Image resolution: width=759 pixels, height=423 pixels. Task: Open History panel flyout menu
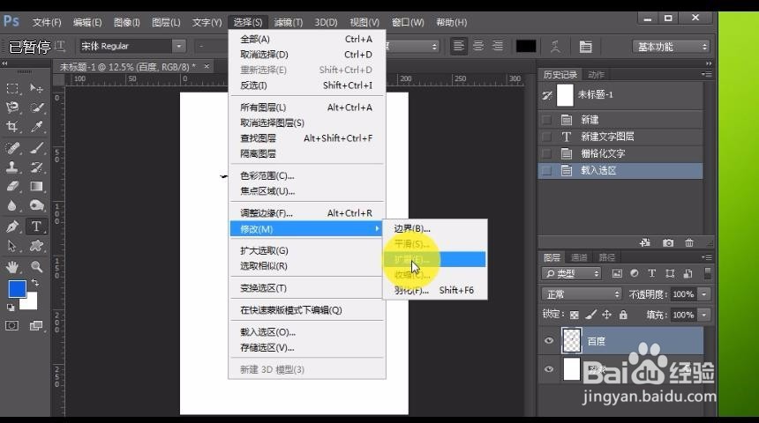coord(707,74)
